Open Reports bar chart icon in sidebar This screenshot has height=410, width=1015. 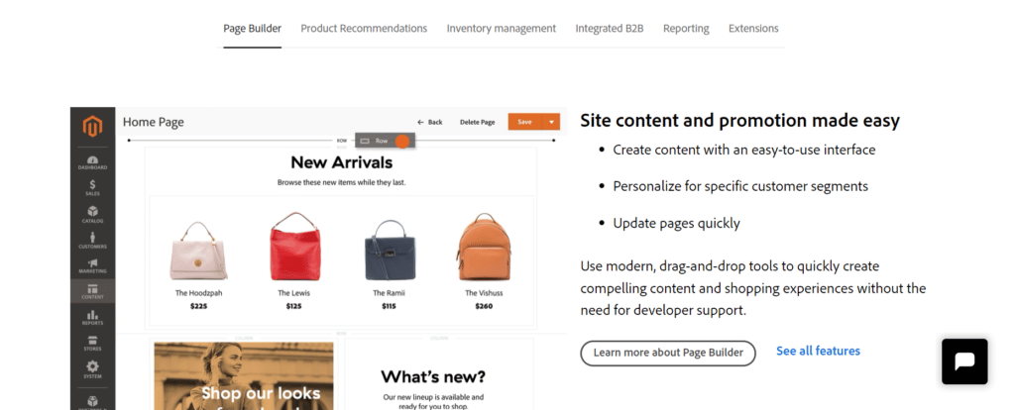[92, 317]
